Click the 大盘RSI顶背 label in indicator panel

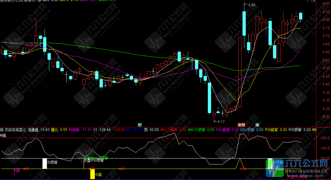coord(94,160)
